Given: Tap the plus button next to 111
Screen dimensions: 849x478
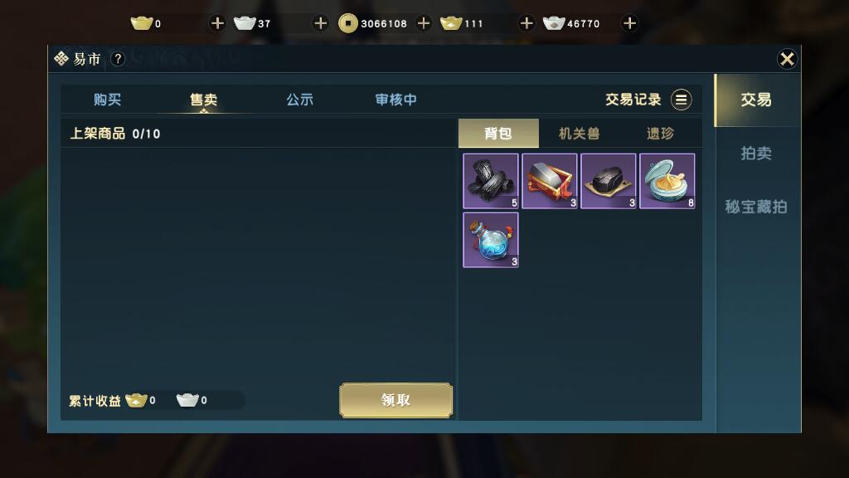Looking at the screenshot, I should point(526,23).
